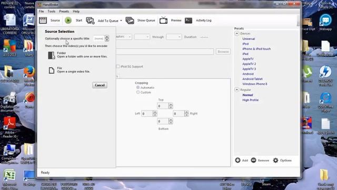Select Automatic cropping radio button
This screenshot has width=337, height=190.
coord(138,88)
